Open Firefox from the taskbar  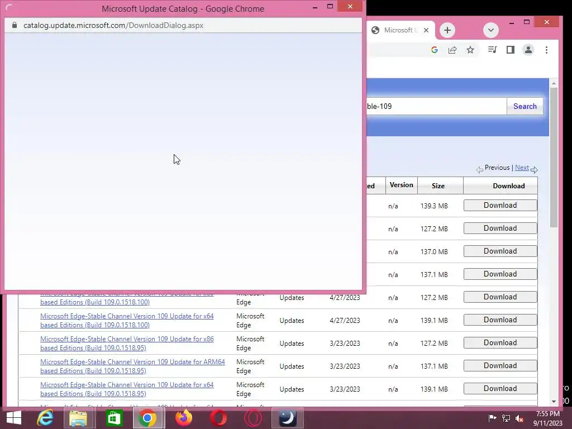pyautogui.click(x=183, y=418)
